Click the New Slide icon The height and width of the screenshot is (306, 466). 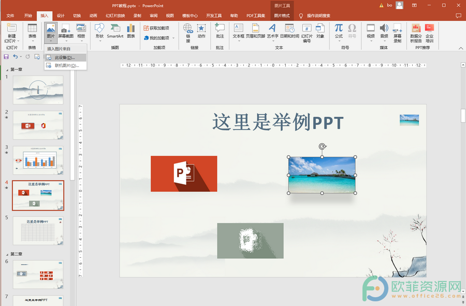(x=11, y=28)
